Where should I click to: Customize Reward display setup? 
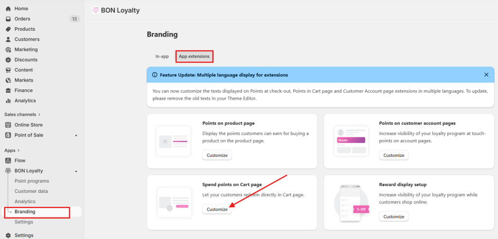click(393, 217)
